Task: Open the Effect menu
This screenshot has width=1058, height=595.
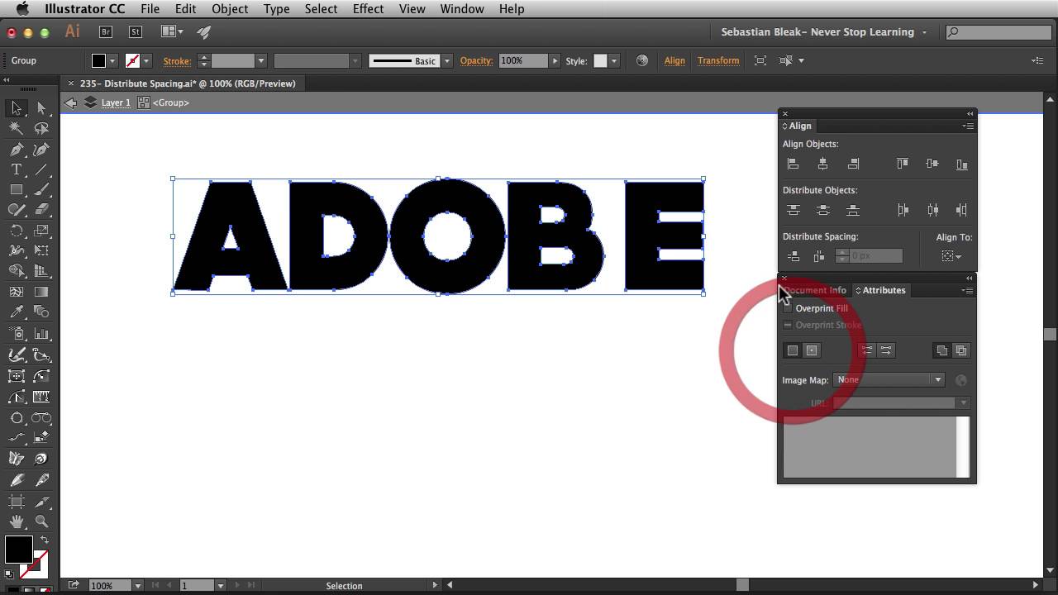Action: coord(368,8)
